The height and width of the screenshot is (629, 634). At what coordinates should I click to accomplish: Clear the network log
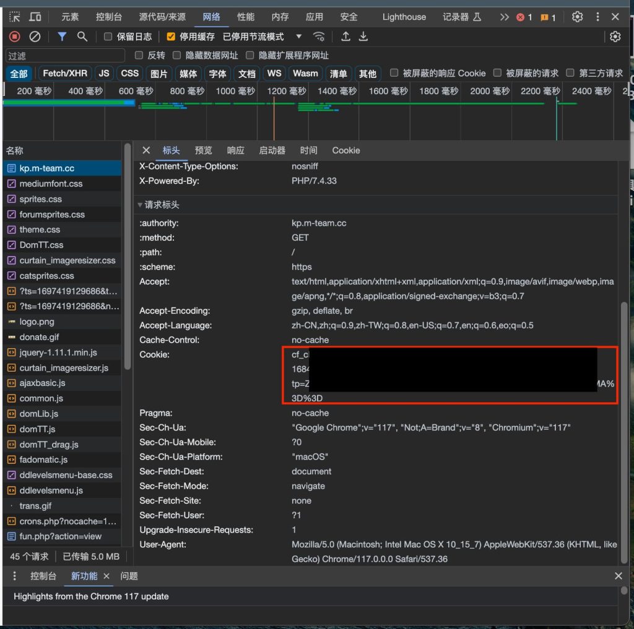coord(35,36)
